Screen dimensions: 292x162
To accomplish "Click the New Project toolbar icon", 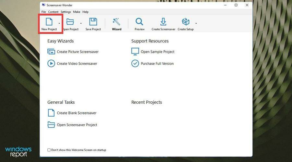I will [x=49, y=22].
